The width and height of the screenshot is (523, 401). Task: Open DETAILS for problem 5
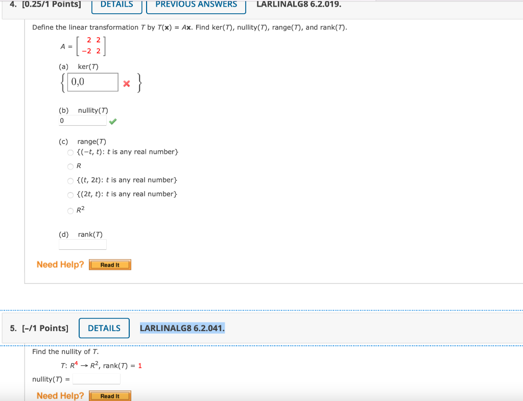(104, 328)
